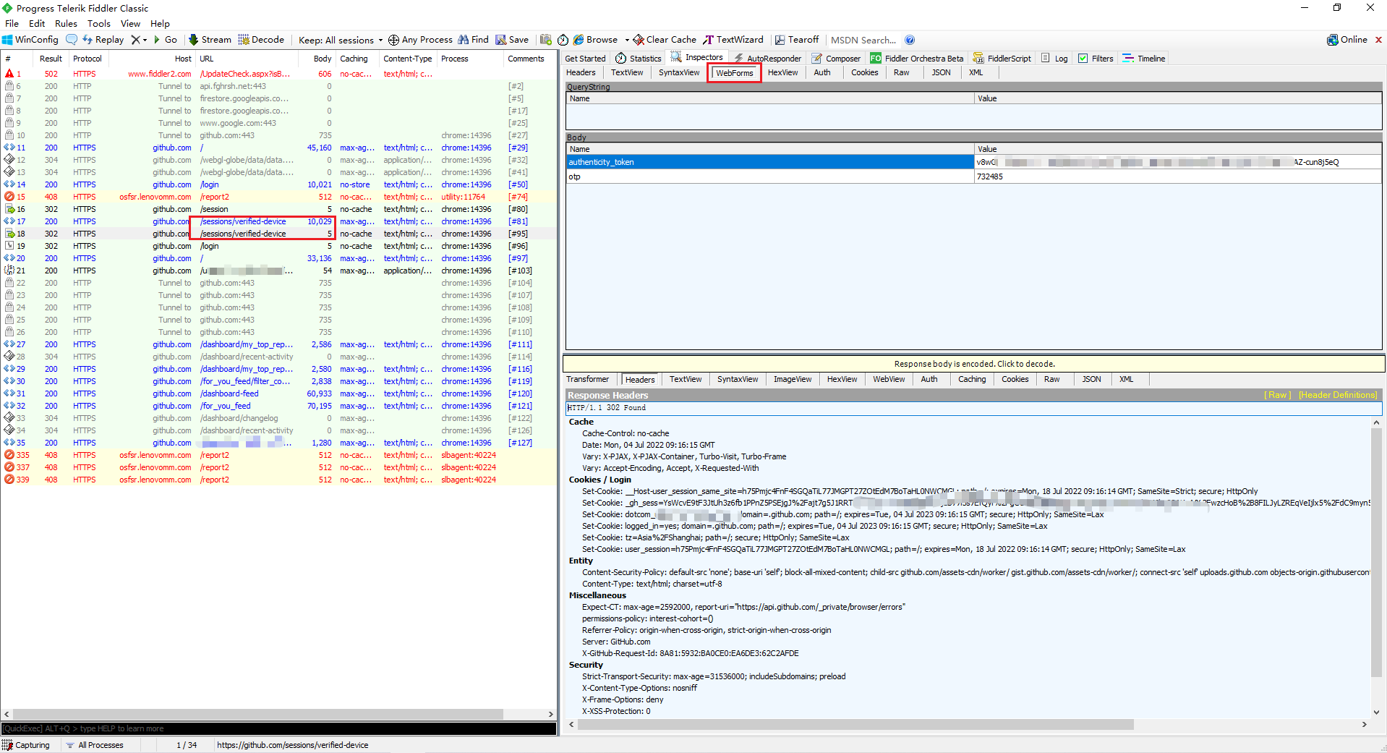The image size is (1387, 753).
Task: Save sessions with Save button
Action: [512, 40]
